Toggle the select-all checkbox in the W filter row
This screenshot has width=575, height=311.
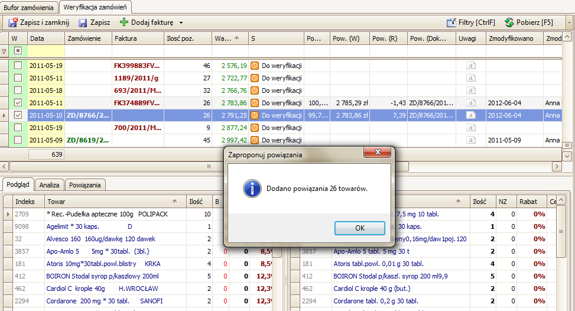point(18,51)
